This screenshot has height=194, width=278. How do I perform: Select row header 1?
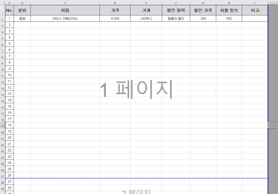tap(2, 10)
